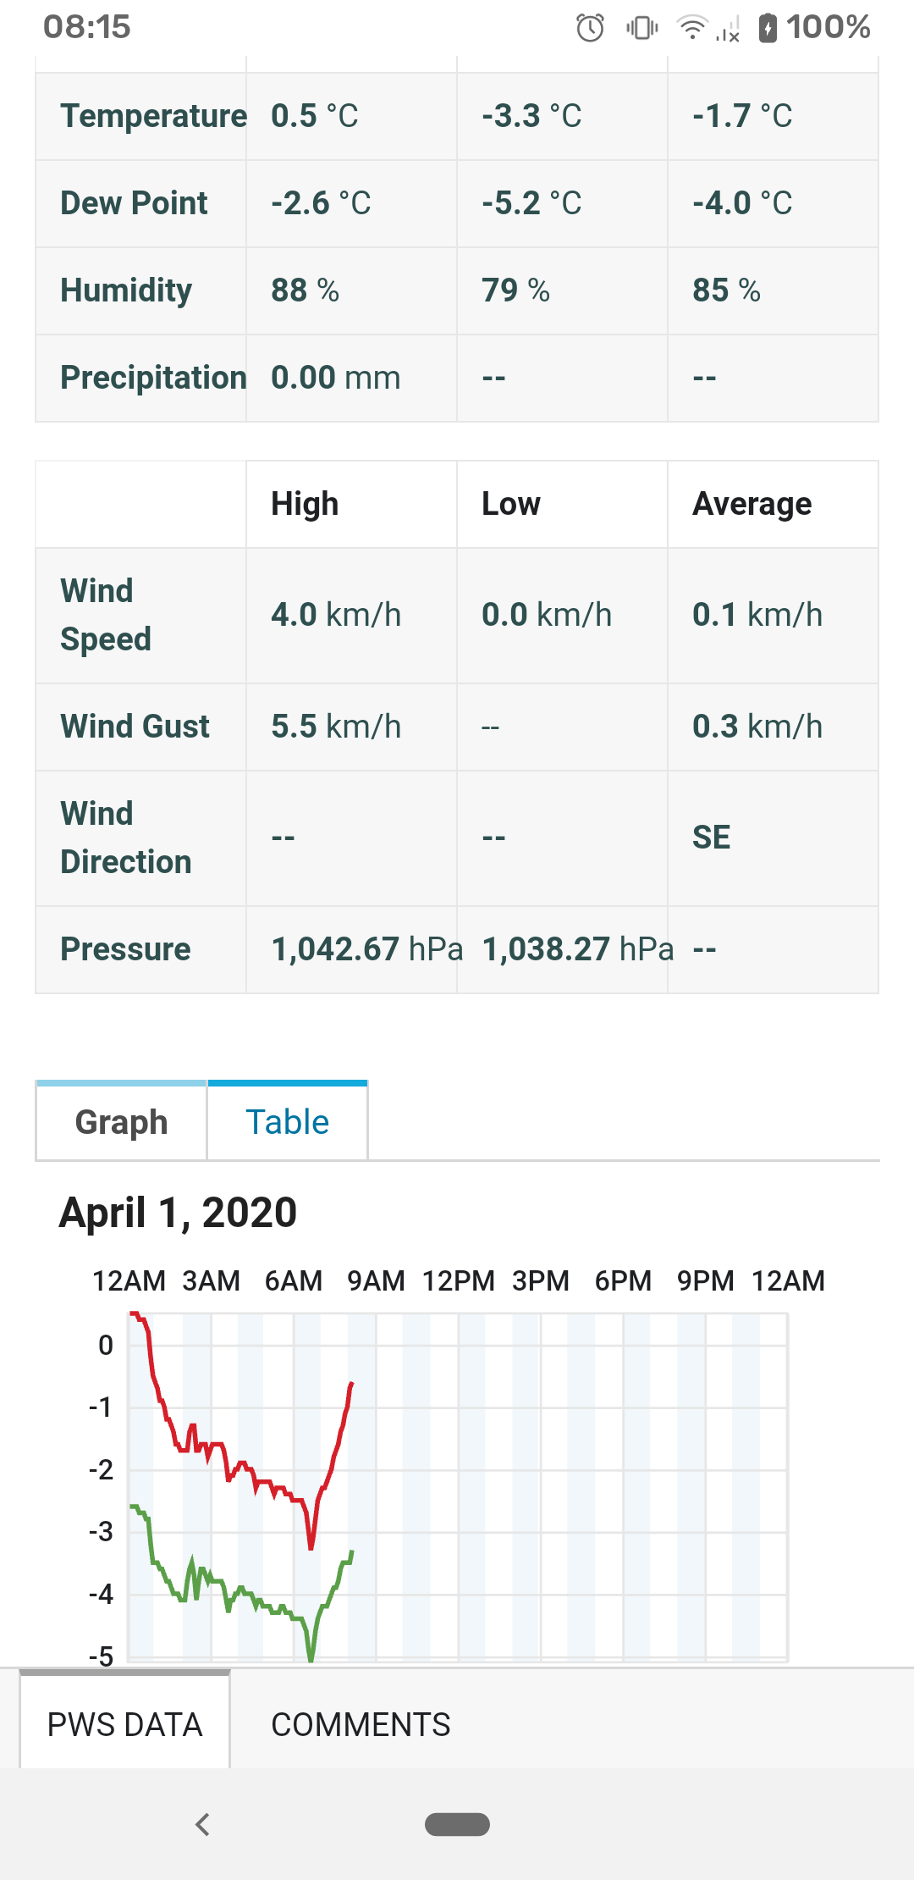Tap the Average column header

[x=752, y=504]
